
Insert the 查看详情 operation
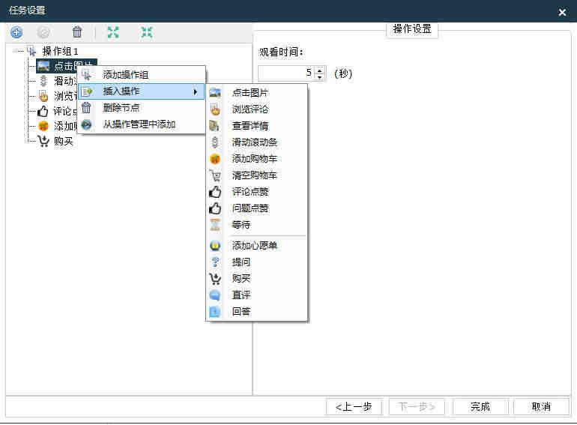[x=256, y=126]
